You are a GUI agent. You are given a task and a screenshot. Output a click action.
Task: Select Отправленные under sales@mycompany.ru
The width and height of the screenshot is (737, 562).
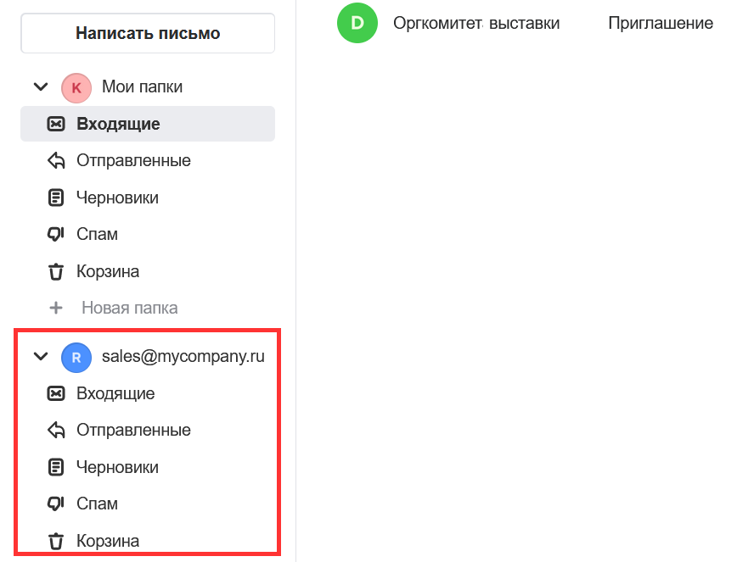coord(133,430)
